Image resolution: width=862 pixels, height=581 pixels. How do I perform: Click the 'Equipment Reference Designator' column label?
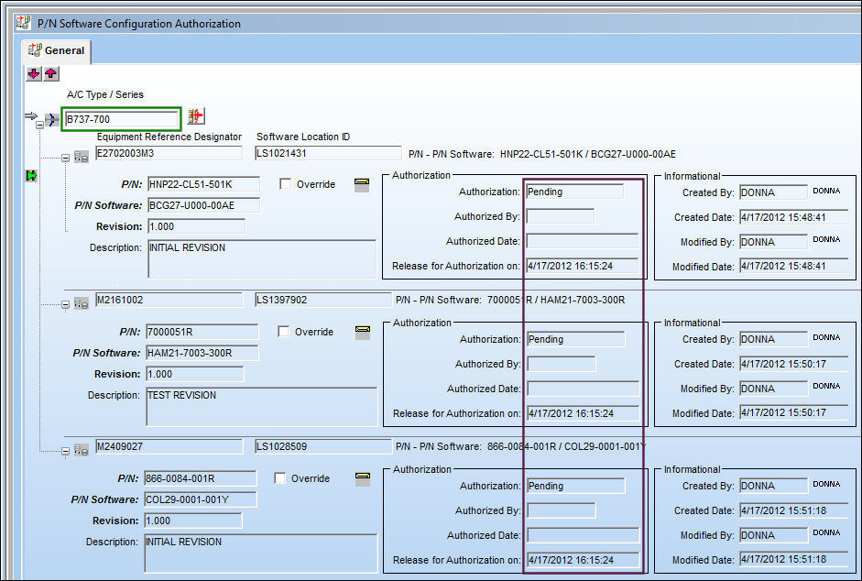(169, 137)
